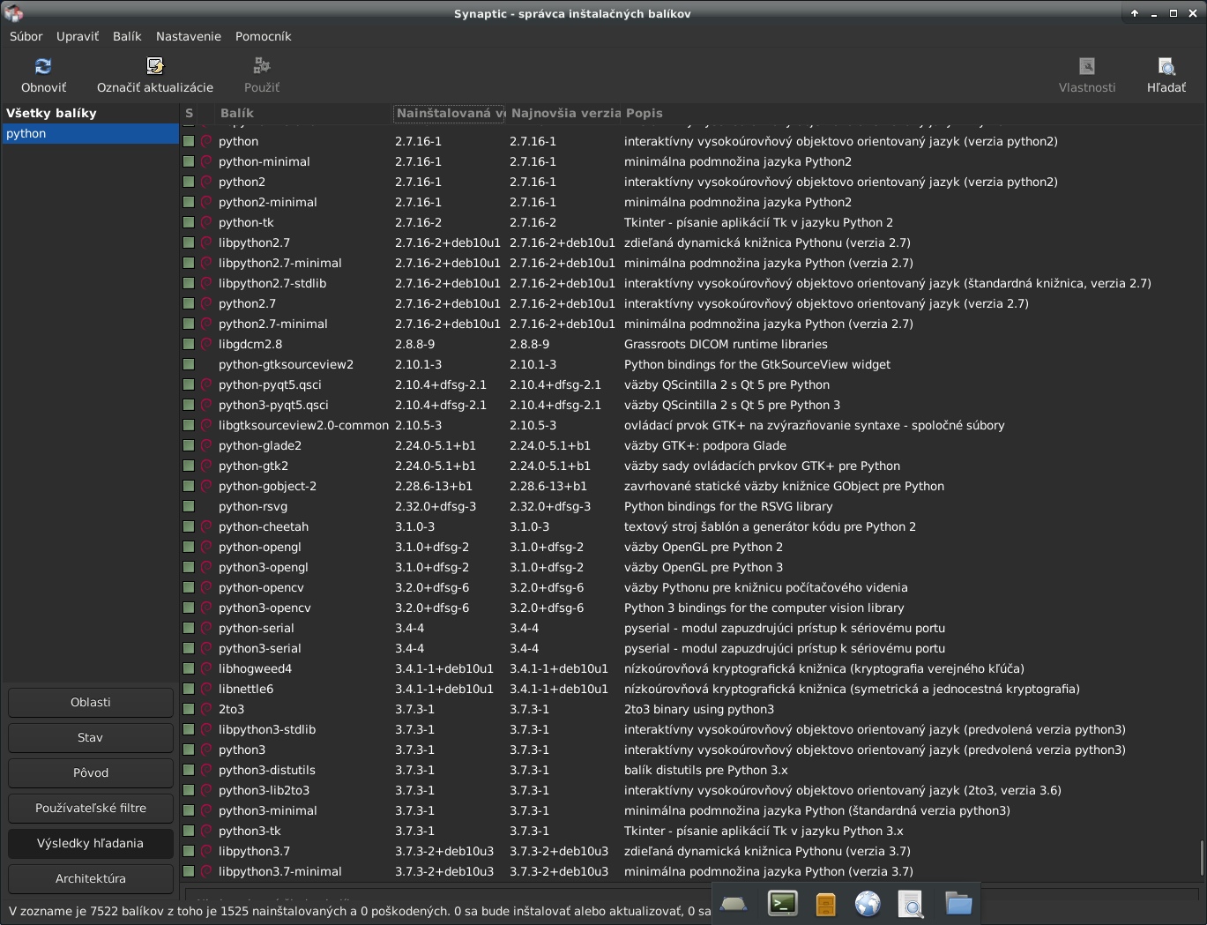Sort by the S status column header
1207x925 pixels.
pos(189,113)
